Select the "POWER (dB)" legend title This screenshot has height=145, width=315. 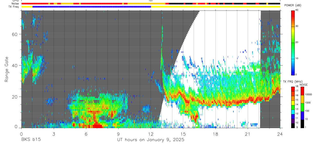click(293, 5)
